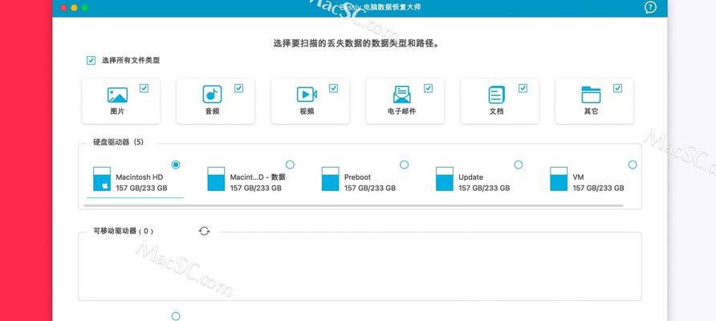716x321 pixels.
Task: Uncheck the 其它 file type checkbox
Action: (x=617, y=88)
